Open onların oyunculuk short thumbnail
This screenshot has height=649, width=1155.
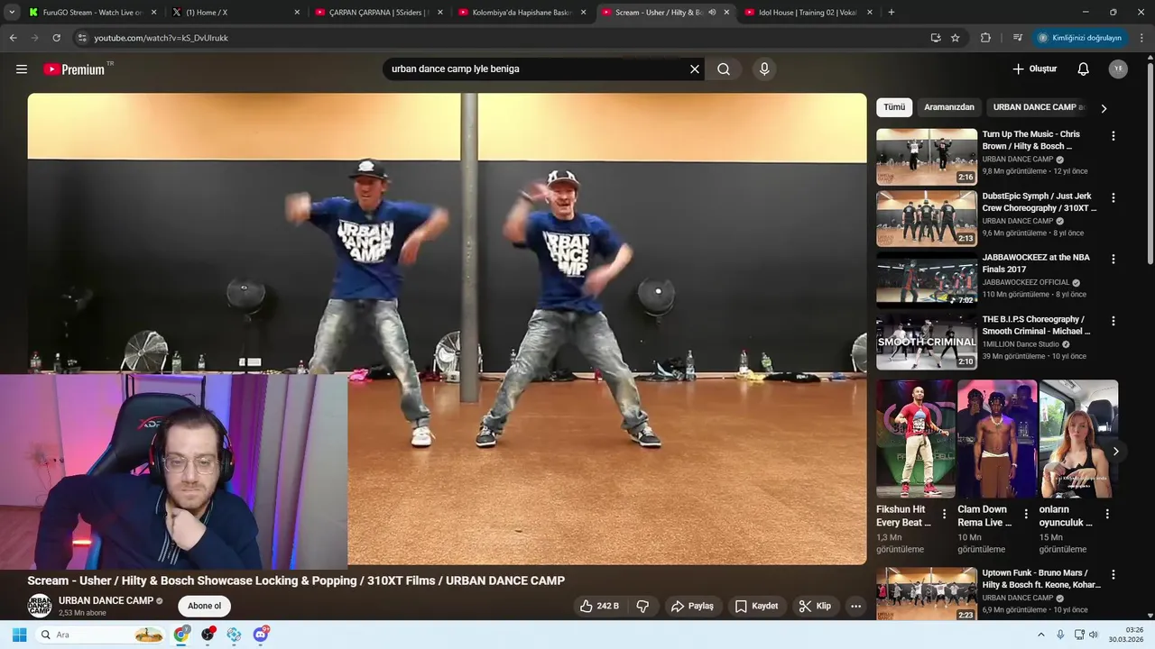tap(1078, 439)
